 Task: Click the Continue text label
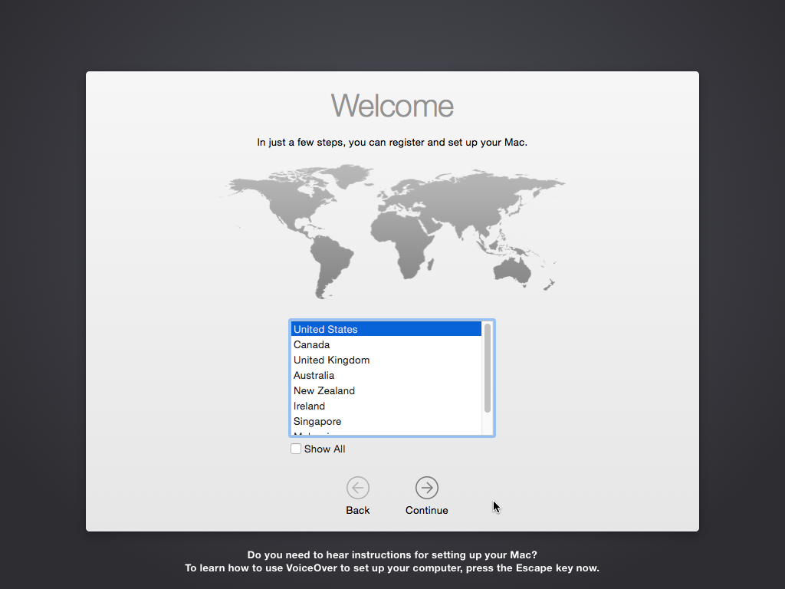[x=426, y=510]
